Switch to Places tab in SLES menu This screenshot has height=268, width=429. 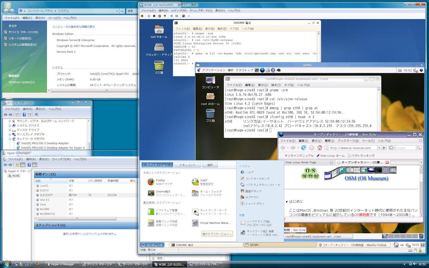[x=210, y=165]
